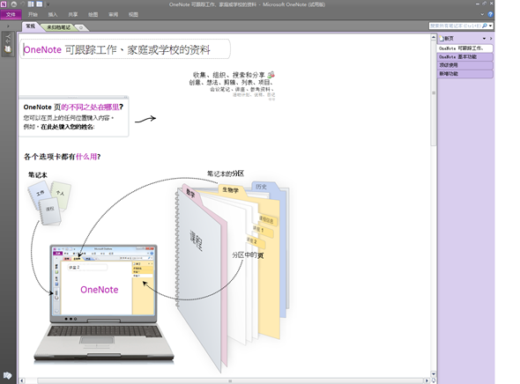The height and width of the screenshot is (384, 520).
Task: Dock OneNote to desktop via toolbar icon
Action: (x=31, y=4)
